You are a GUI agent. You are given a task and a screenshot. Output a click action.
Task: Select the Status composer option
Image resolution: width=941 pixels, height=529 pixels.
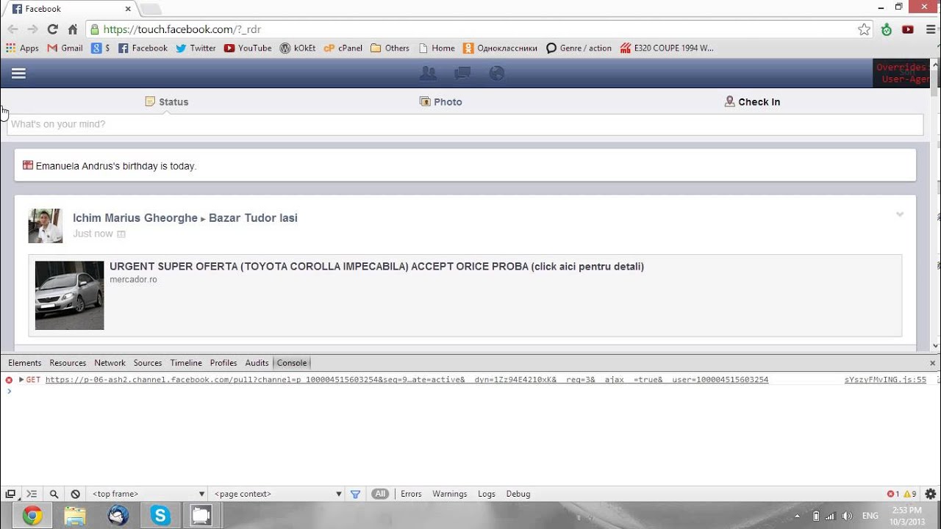coord(167,102)
